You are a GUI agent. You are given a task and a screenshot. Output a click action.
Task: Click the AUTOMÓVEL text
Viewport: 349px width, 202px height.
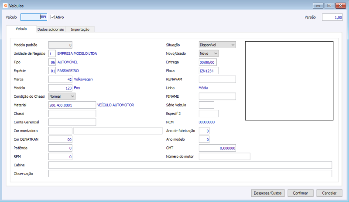68,62
